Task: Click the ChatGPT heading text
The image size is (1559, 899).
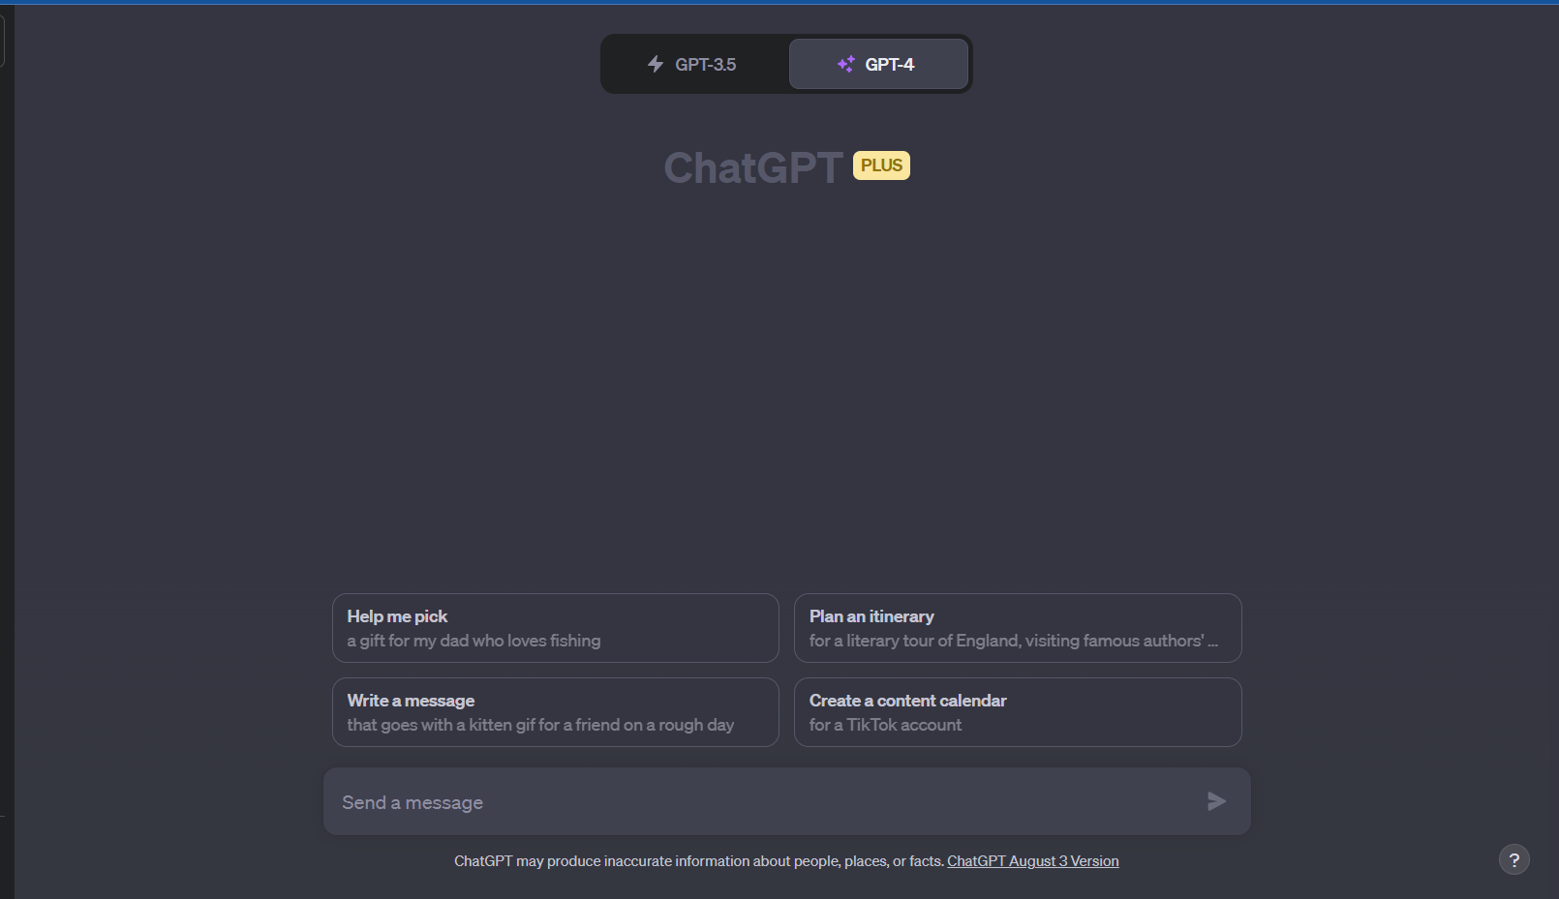Action: click(753, 167)
